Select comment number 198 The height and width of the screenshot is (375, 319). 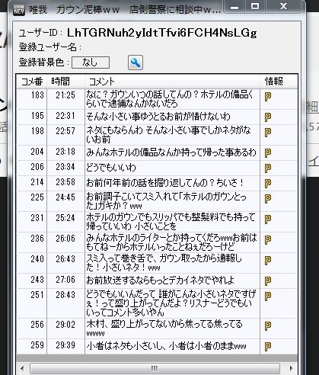[37, 131]
